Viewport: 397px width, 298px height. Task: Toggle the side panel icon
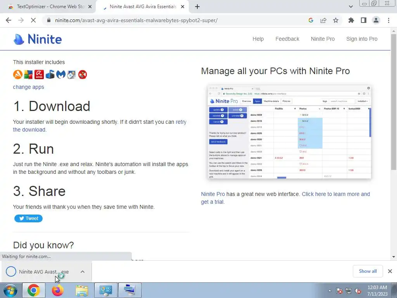tap(364, 20)
